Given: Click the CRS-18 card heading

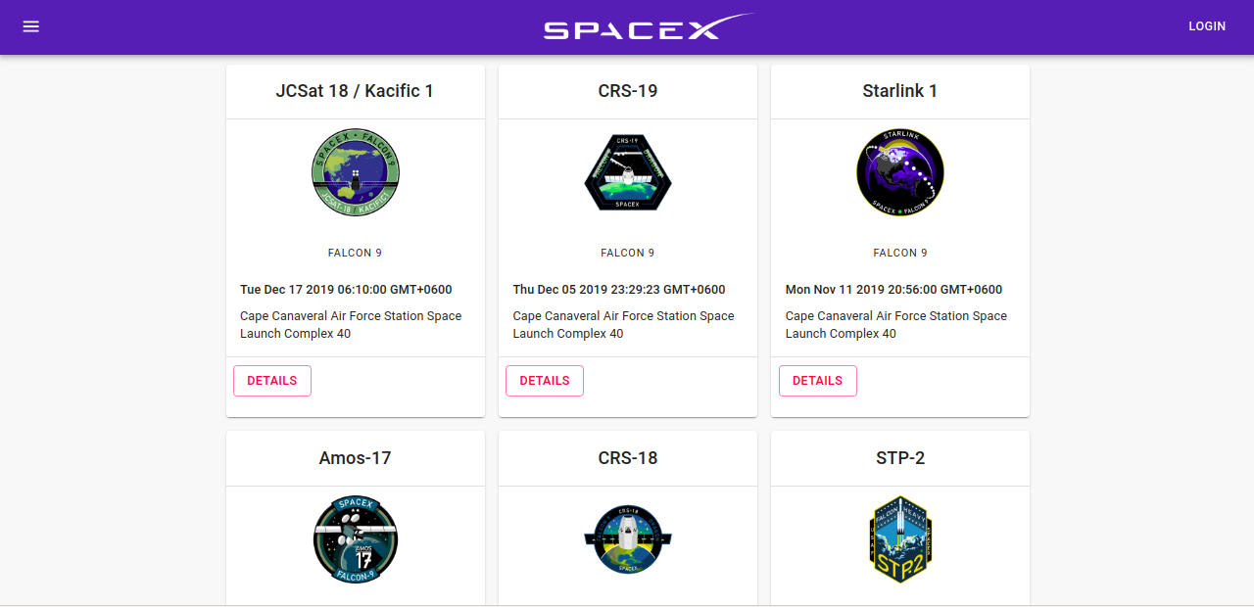Looking at the screenshot, I should pos(628,458).
